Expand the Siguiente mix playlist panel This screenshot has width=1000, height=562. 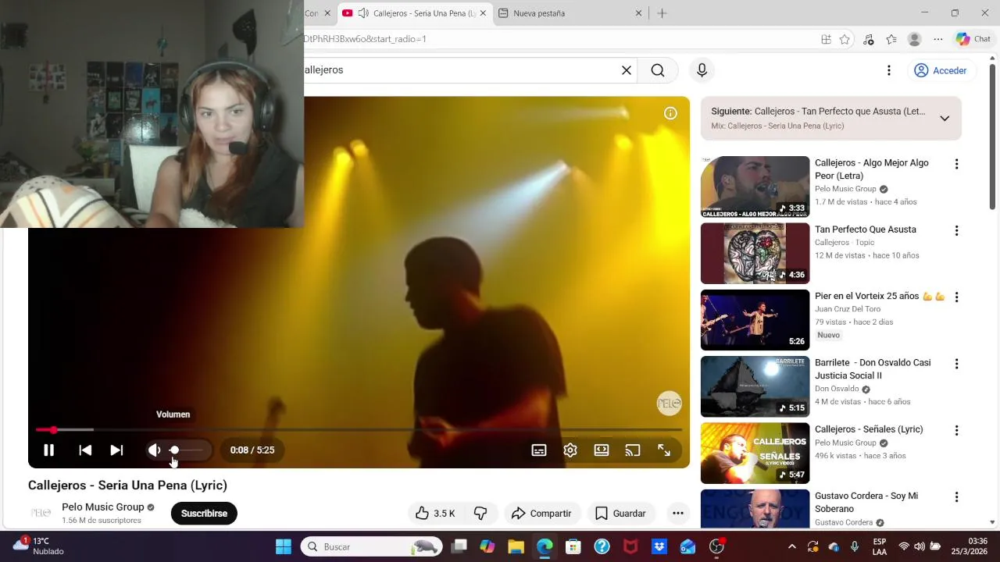click(x=945, y=119)
